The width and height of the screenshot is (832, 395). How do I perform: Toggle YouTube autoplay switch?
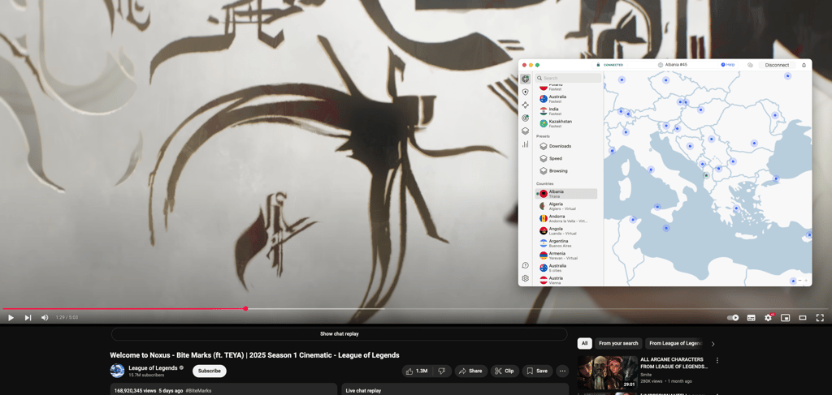tap(733, 318)
